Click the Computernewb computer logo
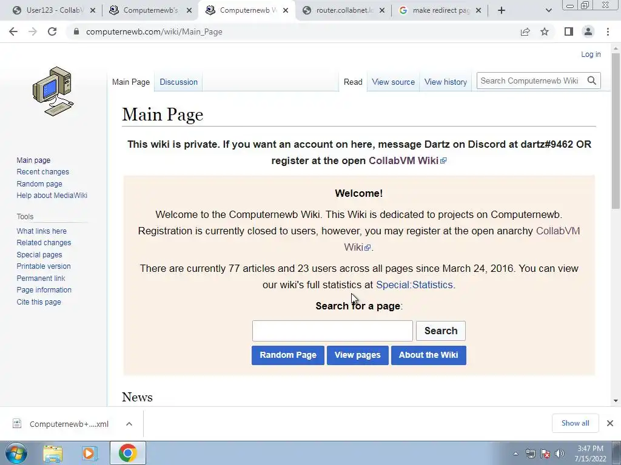The image size is (621, 465). (53, 91)
